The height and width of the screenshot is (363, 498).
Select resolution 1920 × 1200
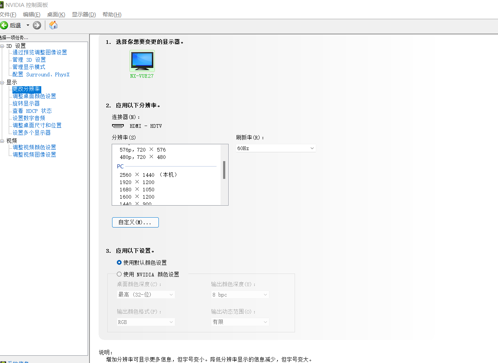coord(137,182)
